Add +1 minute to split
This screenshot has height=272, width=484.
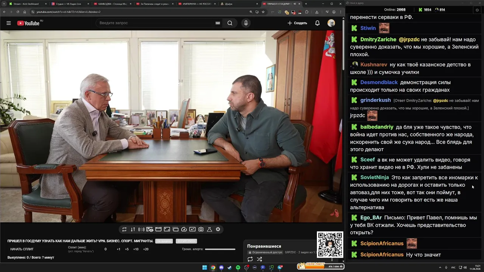[x=118, y=249]
